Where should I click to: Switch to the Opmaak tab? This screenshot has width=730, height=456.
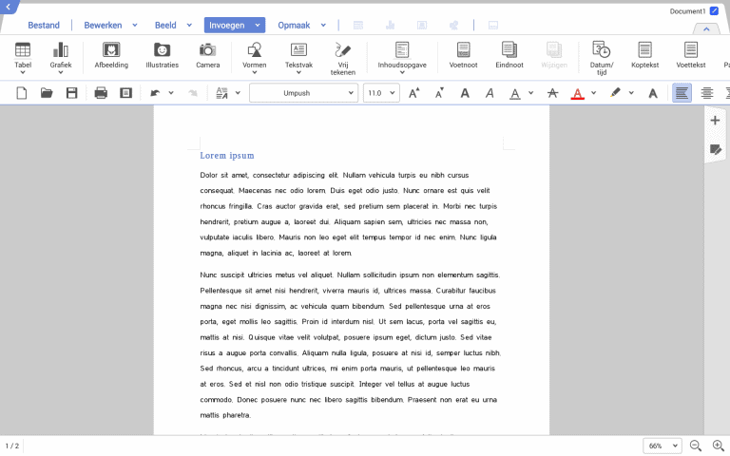294,26
